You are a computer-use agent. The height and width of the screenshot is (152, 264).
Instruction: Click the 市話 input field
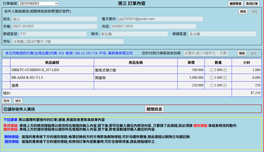(153, 26)
